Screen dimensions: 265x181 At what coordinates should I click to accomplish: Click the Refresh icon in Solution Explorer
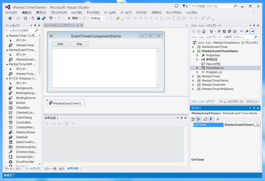(224, 31)
